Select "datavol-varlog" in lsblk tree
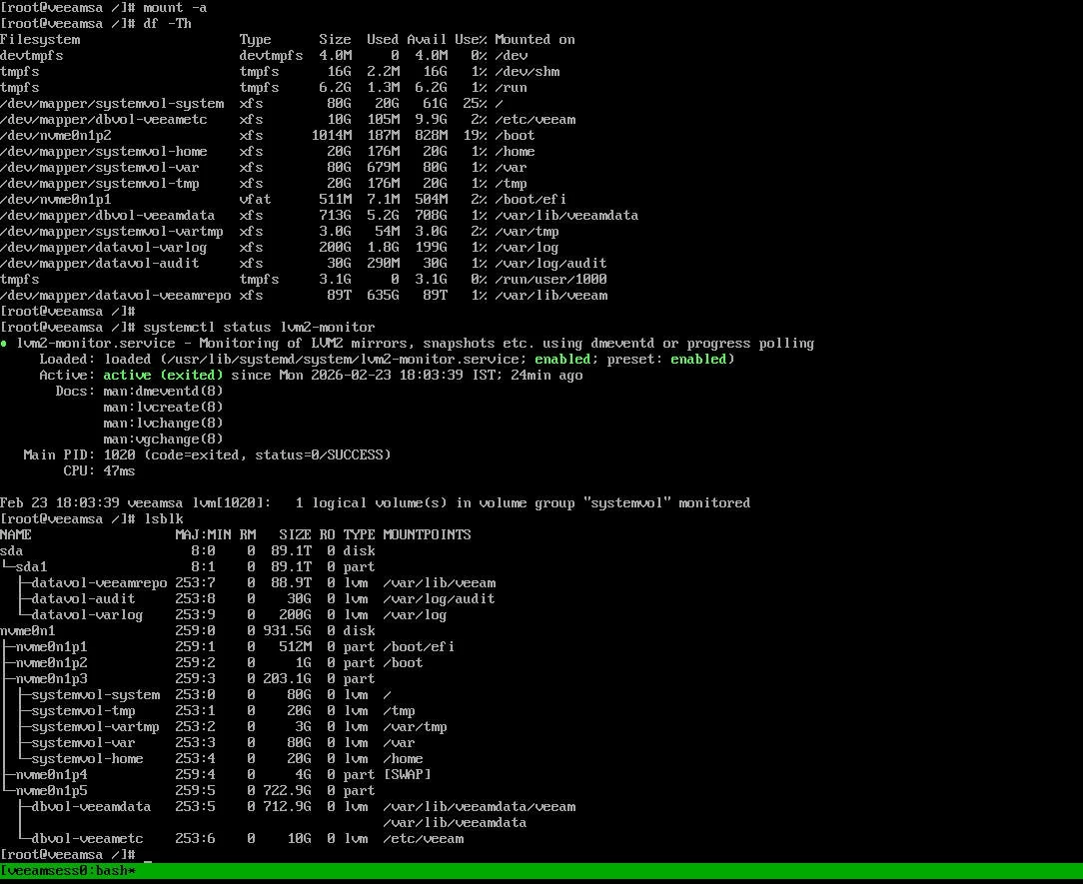 point(88,614)
